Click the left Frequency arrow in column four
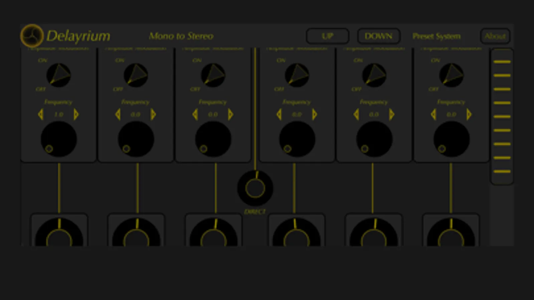The height and width of the screenshot is (300, 534). (279, 114)
